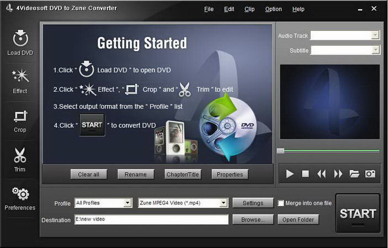Stop the preview playback
Screen dimensions: 388x248
tap(305, 174)
